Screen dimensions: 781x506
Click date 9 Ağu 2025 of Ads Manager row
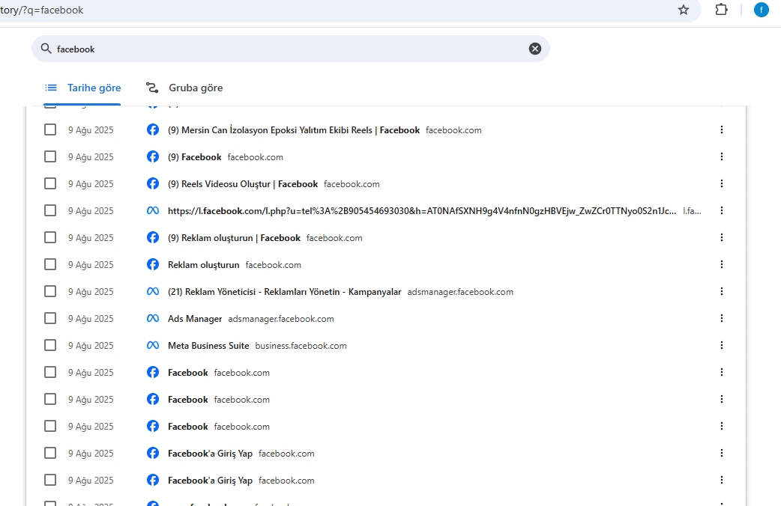click(91, 319)
